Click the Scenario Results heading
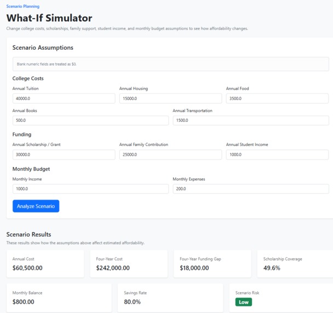 pos(28,234)
